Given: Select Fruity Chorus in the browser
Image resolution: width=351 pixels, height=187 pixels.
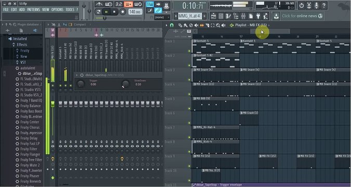Looking at the screenshot, I should coord(30,127).
